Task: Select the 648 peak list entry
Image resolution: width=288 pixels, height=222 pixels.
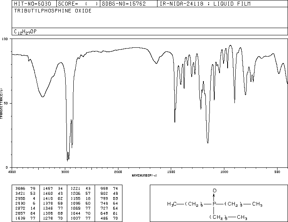Action: coord(104,213)
